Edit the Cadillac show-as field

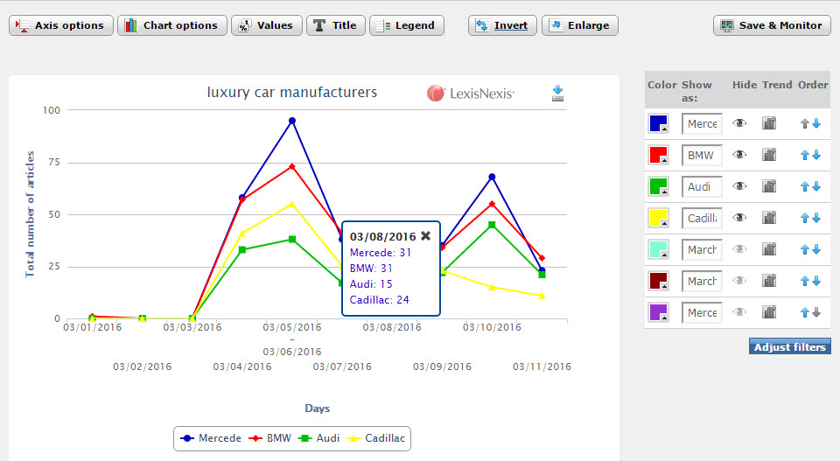[702, 218]
